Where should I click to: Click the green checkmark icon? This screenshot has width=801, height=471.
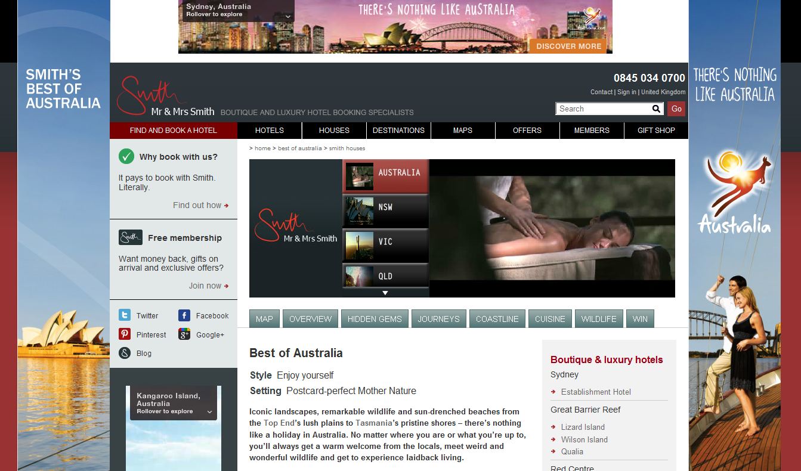click(126, 157)
